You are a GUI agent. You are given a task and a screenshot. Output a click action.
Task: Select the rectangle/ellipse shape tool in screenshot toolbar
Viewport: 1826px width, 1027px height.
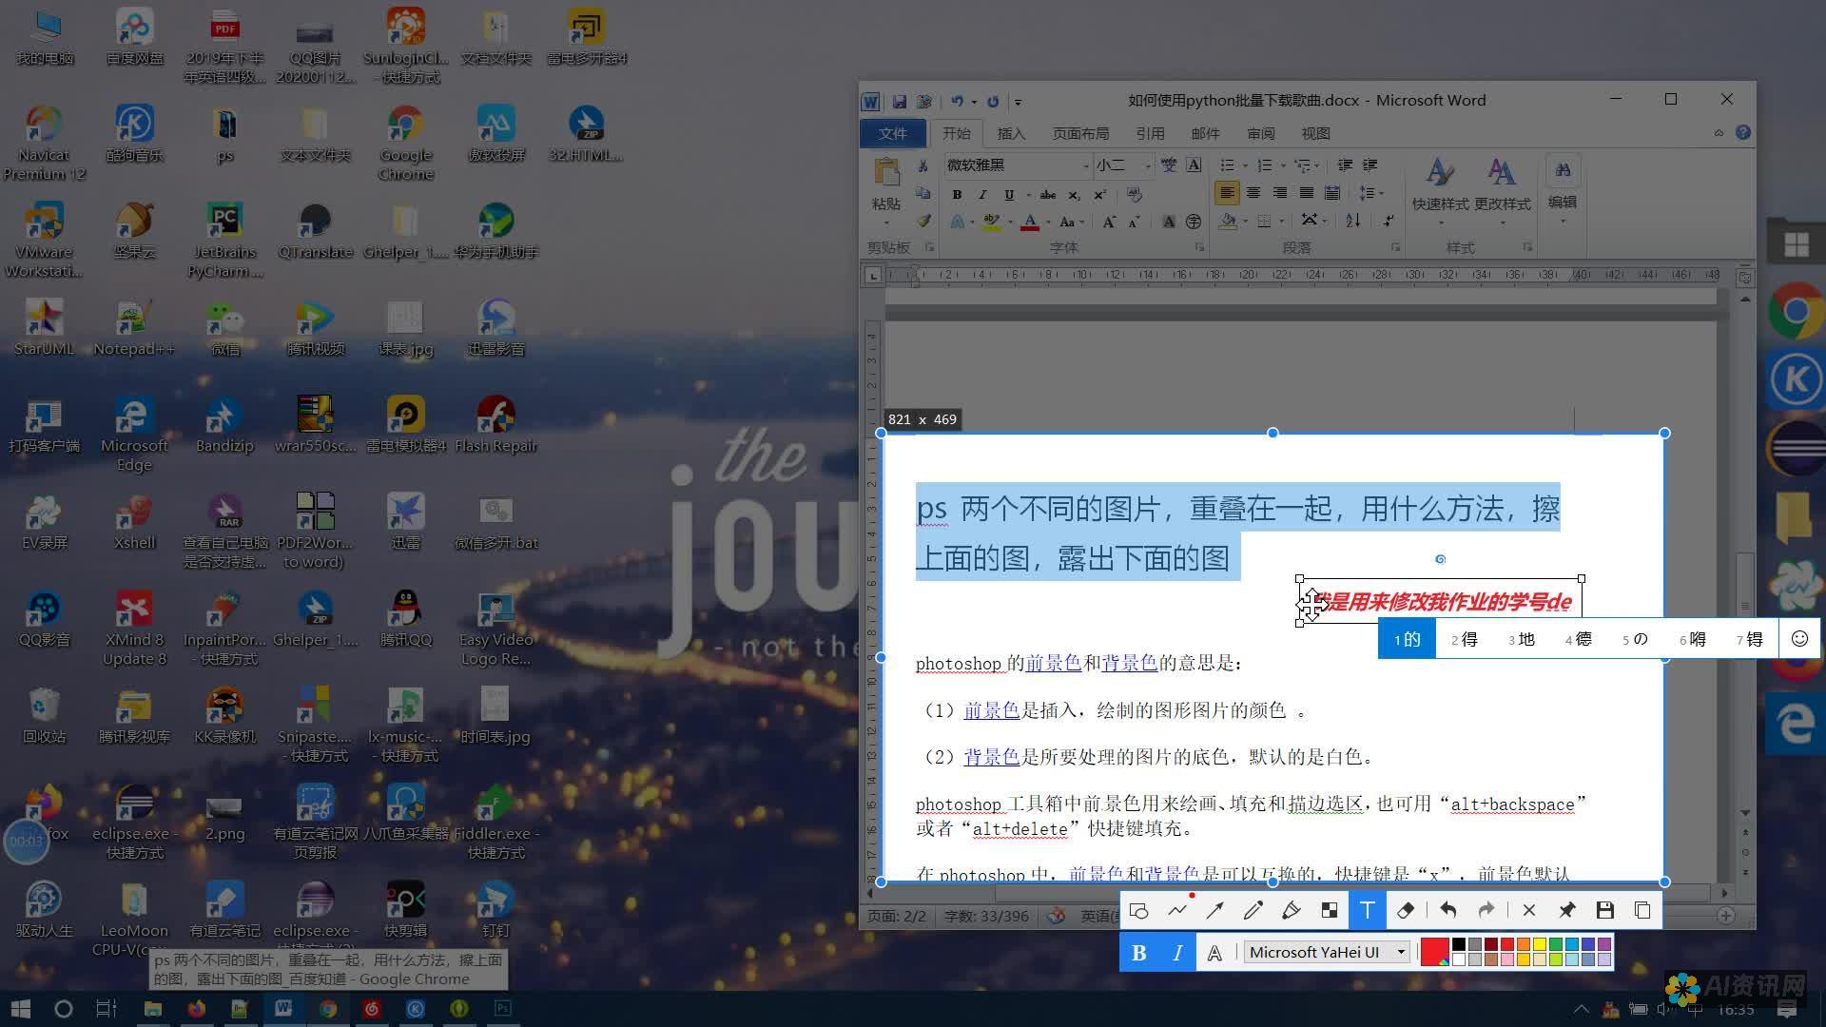(1138, 911)
